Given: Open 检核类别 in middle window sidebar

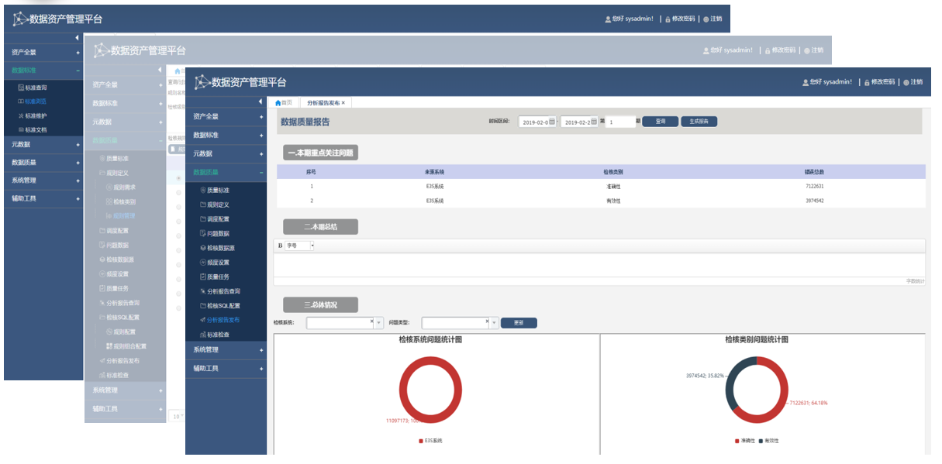Looking at the screenshot, I should 121,201.
